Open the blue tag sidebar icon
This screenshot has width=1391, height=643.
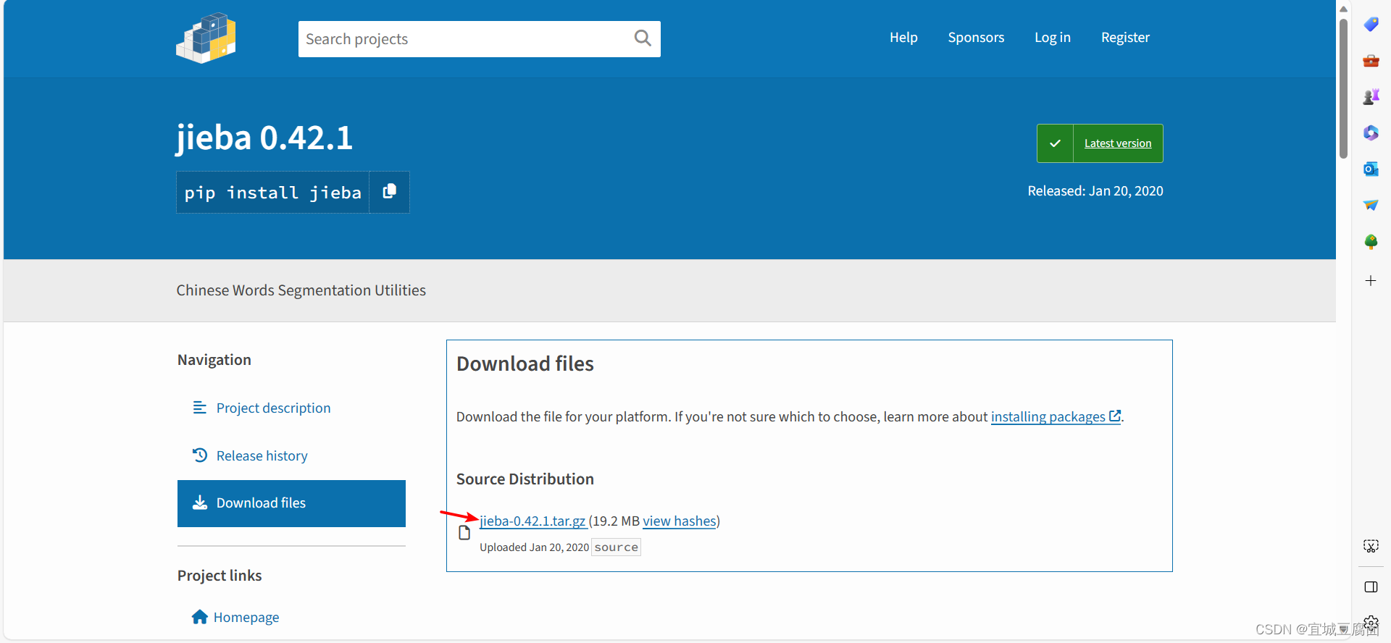pos(1371,25)
